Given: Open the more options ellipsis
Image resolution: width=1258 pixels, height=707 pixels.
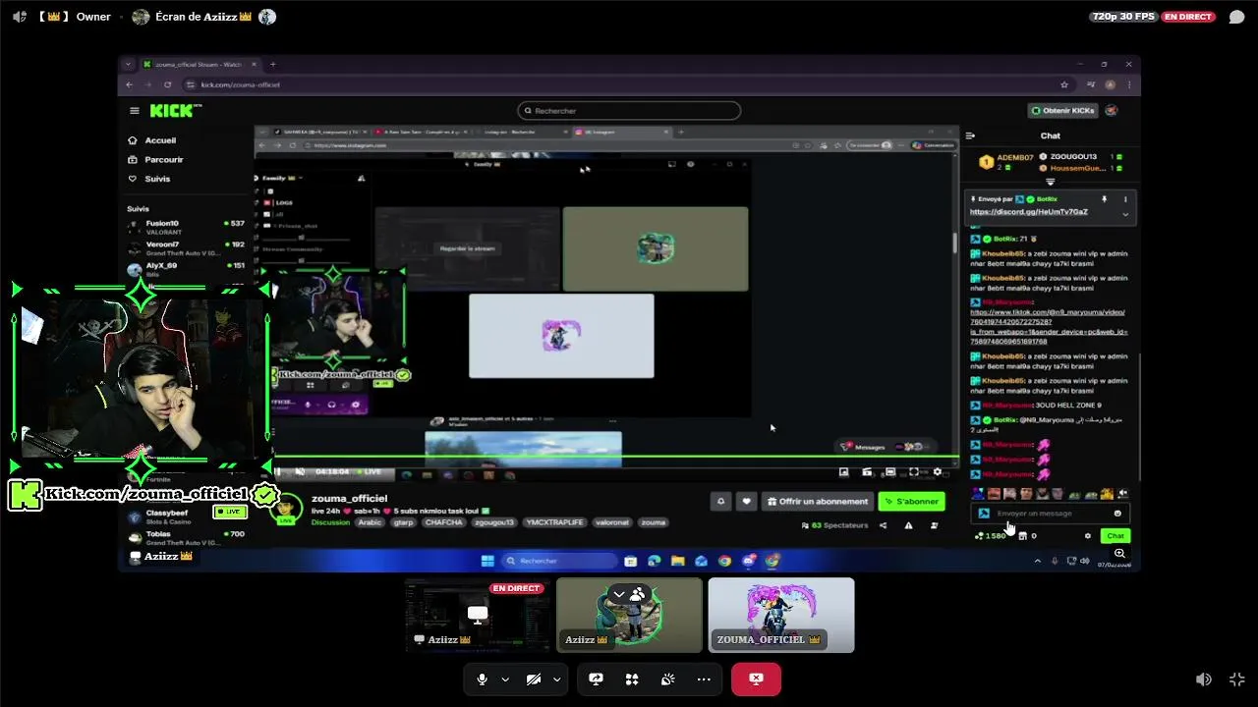Looking at the screenshot, I should coord(704,679).
